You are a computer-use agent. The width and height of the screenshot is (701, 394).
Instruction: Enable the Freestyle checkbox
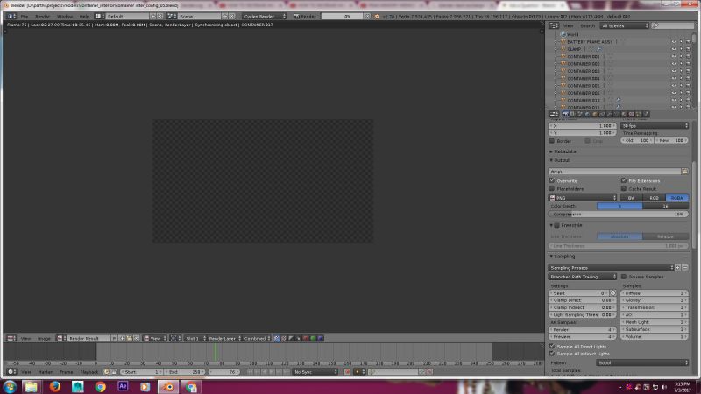click(557, 225)
